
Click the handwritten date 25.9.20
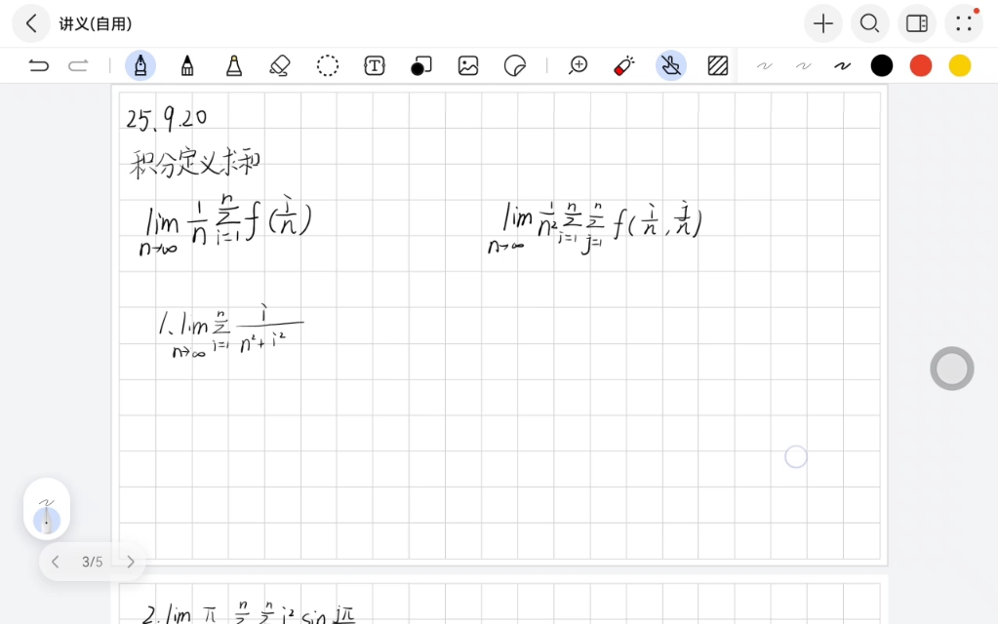[166, 118]
